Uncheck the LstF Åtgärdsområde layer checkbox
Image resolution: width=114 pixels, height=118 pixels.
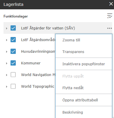[x=13, y=40]
